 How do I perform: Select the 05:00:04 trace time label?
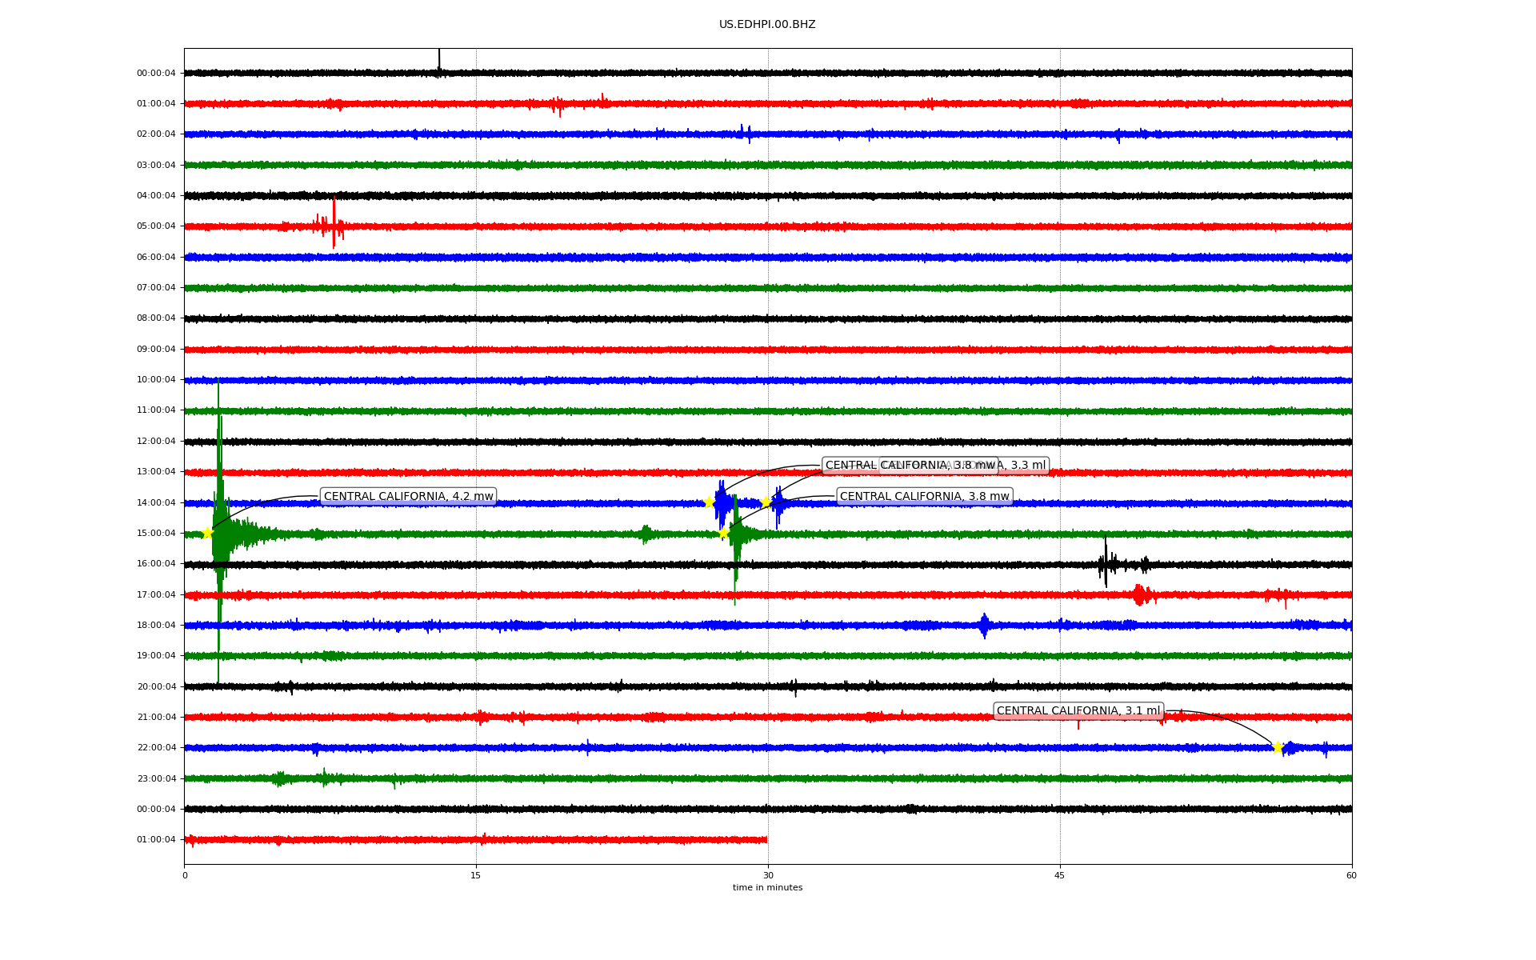[x=156, y=226]
